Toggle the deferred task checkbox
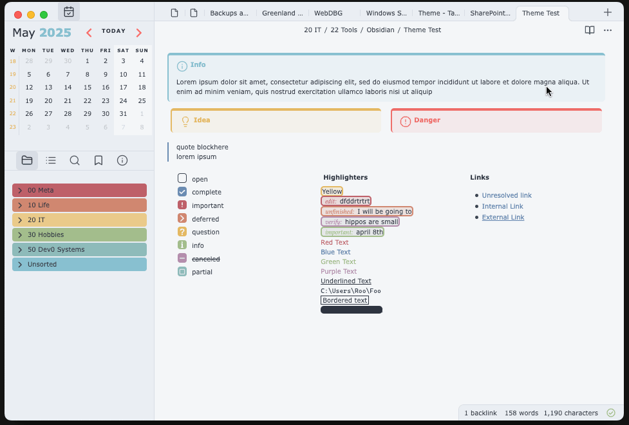Screen dimensions: 629x425 pyautogui.click(x=182, y=218)
